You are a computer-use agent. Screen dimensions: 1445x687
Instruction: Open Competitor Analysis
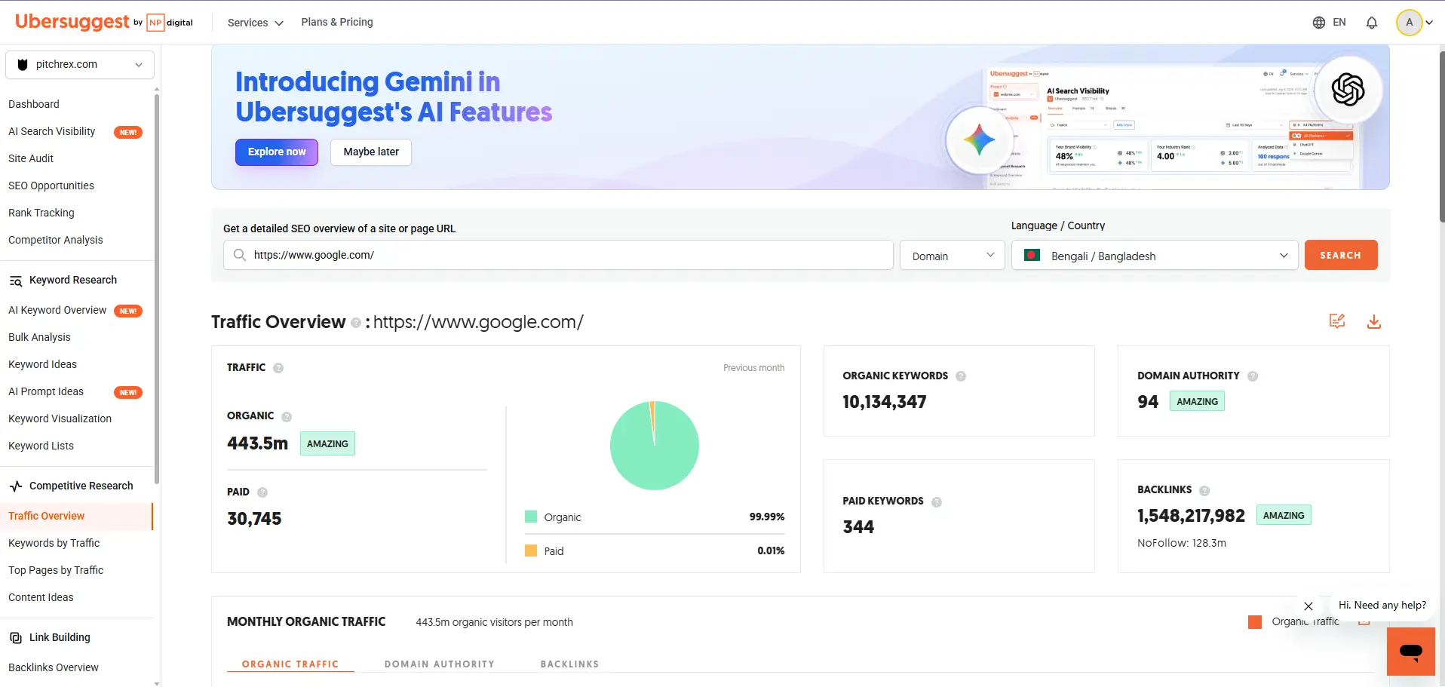coord(56,240)
